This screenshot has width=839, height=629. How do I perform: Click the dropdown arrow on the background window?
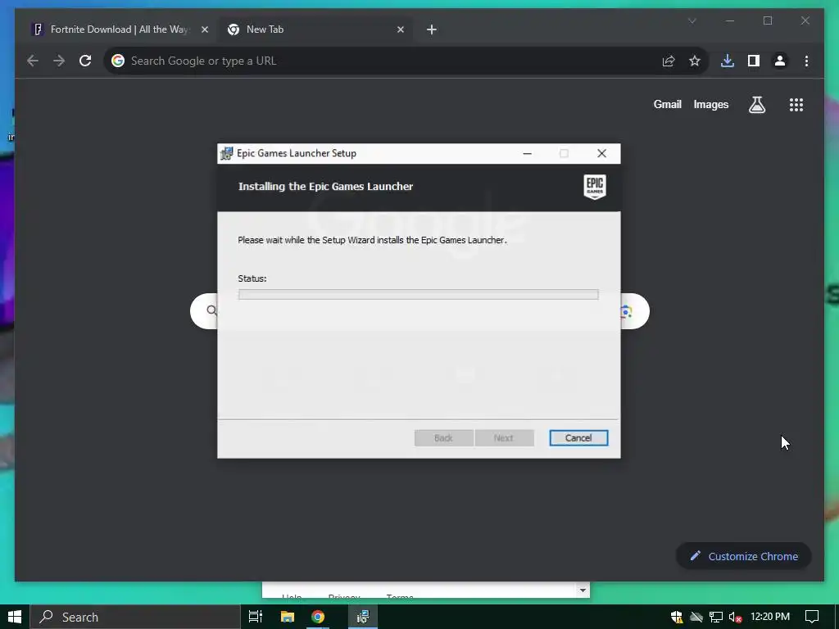click(x=583, y=590)
